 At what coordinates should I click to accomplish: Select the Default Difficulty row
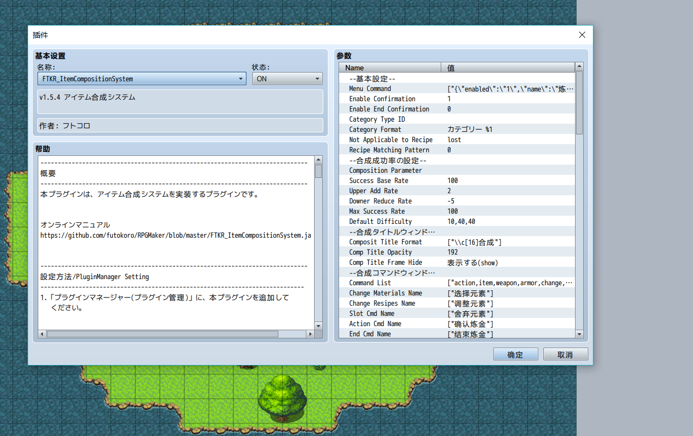(457, 221)
